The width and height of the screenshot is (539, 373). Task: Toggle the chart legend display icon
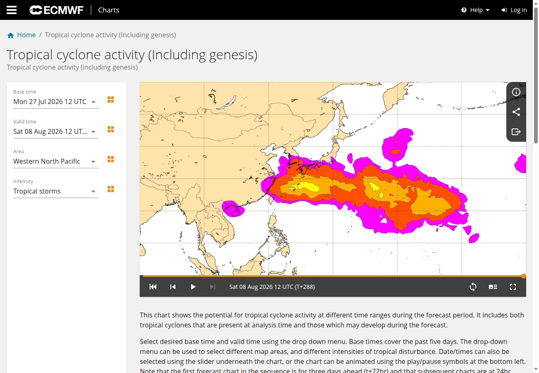pos(493,287)
